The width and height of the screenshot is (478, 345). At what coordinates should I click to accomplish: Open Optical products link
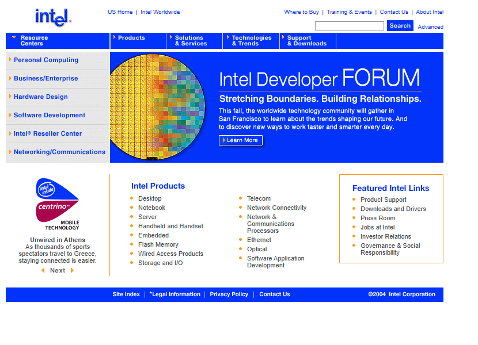click(257, 249)
